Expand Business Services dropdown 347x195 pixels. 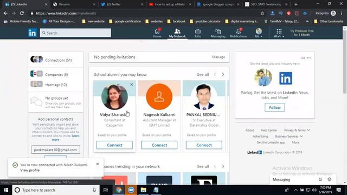tap(289, 136)
